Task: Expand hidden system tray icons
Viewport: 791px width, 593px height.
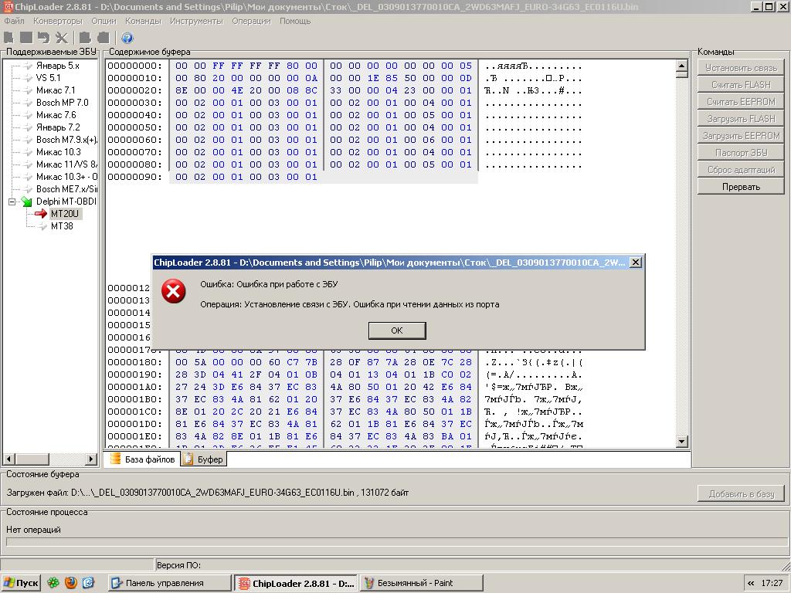Action: (x=751, y=583)
